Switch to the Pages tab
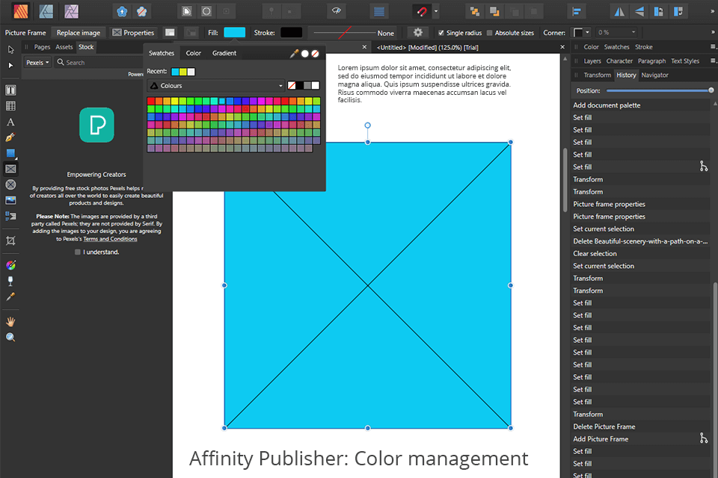 click(42, 47)
